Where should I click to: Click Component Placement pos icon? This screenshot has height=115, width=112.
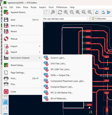(46, 81)
